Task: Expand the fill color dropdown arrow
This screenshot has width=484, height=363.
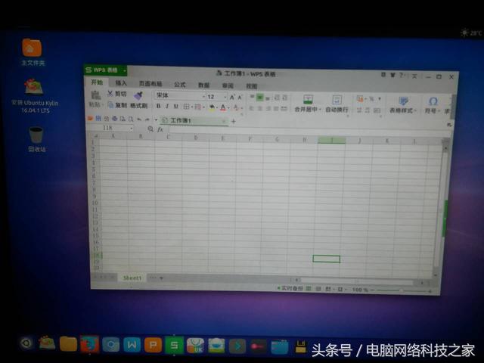Action: coord(217,107)
